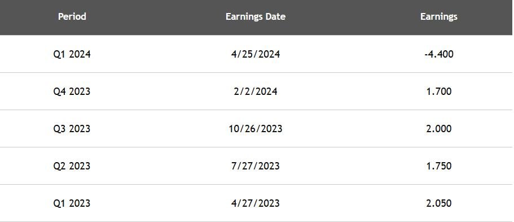Select the Q4 2023 period cell
The height and width of the screenshot is (222, 514).
[72, 92]
